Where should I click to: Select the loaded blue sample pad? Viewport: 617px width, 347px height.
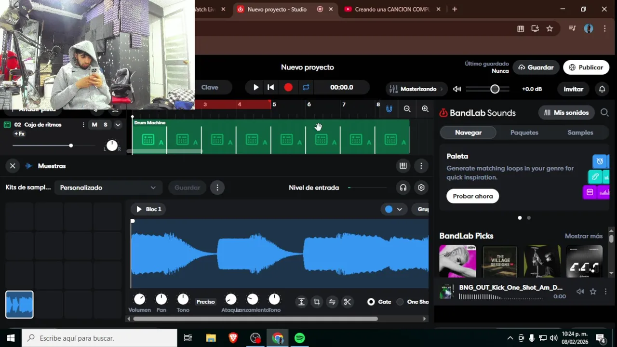coord(19,305)
